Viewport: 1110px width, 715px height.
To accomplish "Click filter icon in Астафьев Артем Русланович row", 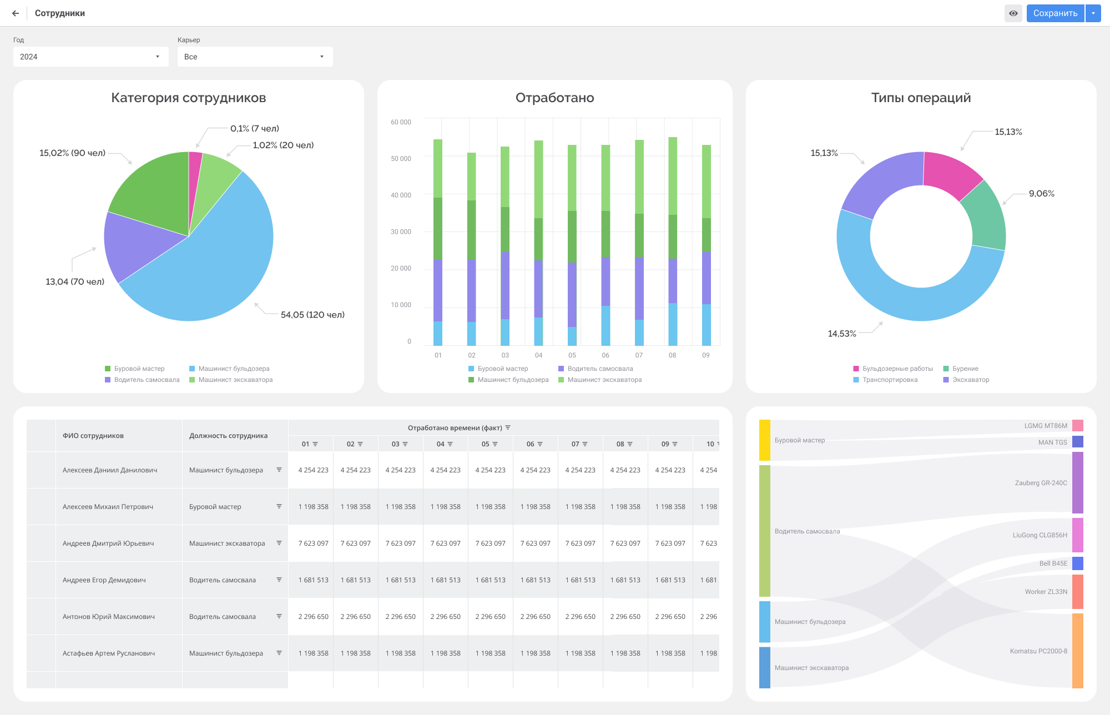I will click(279, 653).
